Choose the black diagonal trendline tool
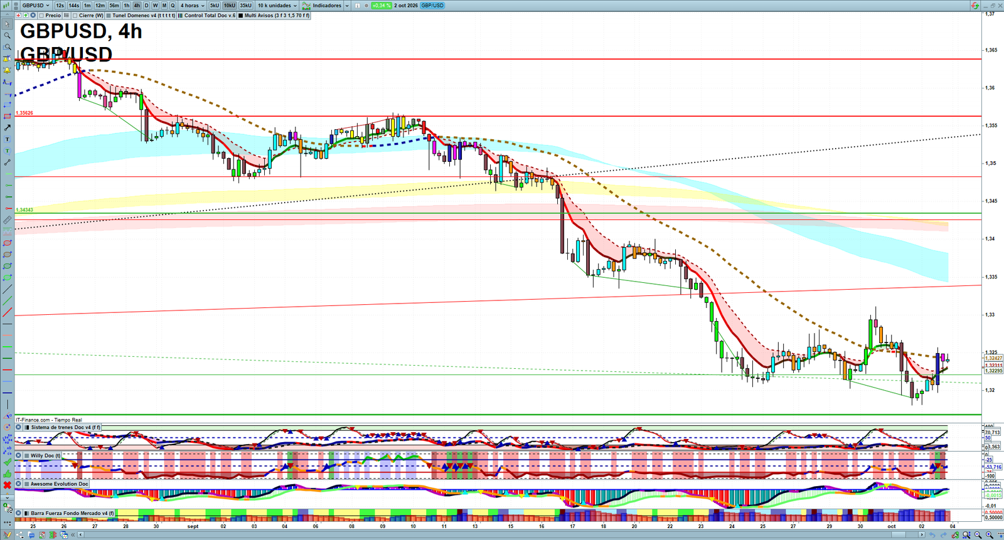Image resolution: width=1004 pixels, height=540 pixels. [7, 289]
